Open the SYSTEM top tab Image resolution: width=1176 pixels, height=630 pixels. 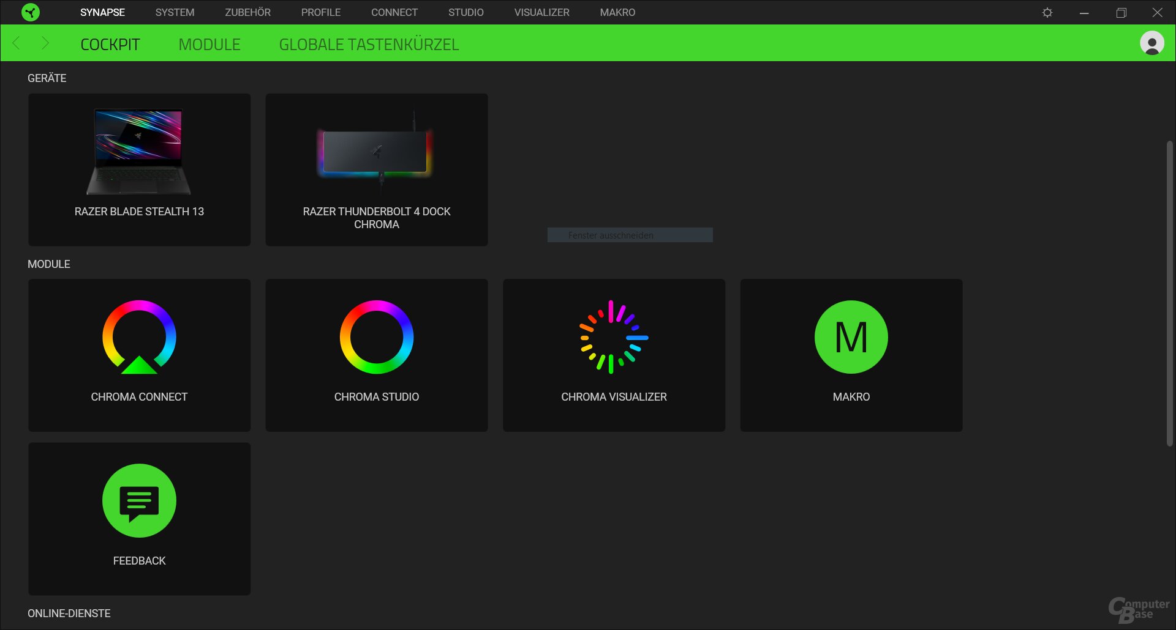[175, 12]
